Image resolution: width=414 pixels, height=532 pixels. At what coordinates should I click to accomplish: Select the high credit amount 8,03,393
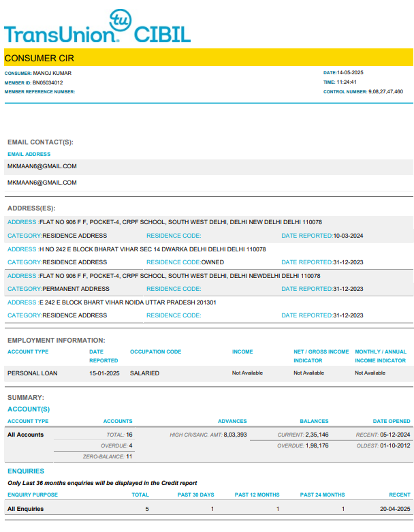coord(235,434)
